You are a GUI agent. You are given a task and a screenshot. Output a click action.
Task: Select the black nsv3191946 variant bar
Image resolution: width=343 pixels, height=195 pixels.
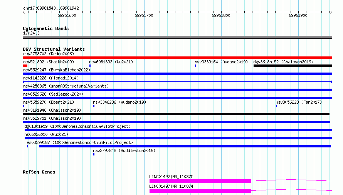coord(176,114)
